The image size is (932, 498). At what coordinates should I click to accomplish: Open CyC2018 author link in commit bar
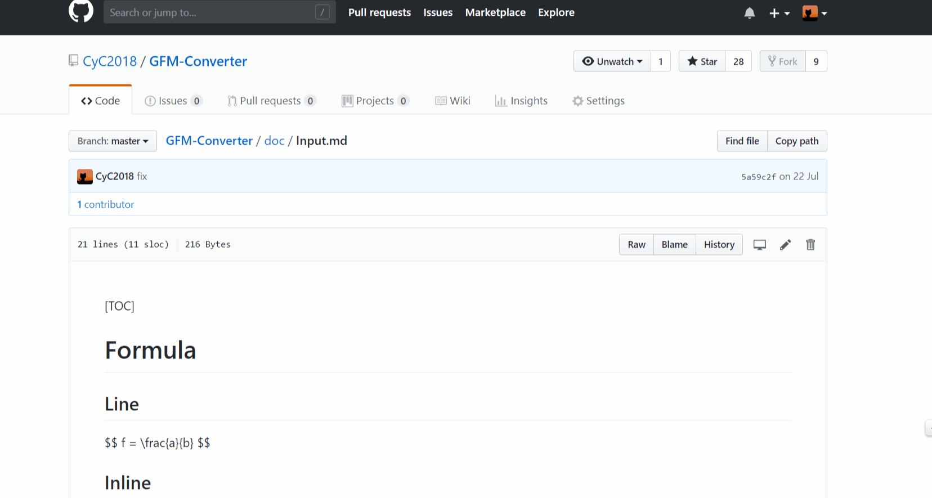point(115,176)
